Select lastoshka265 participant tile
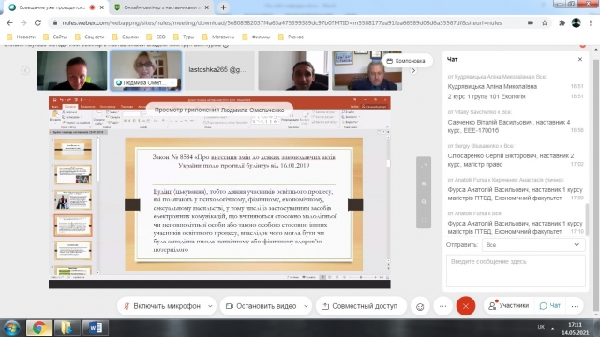This screenshot has height=337, width=600. click(219, 70)
